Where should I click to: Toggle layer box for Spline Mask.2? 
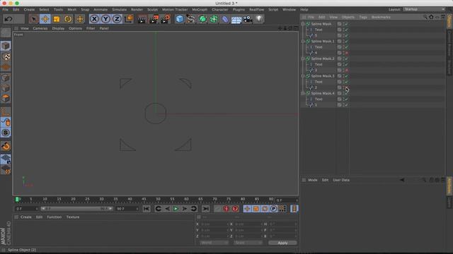340,59
